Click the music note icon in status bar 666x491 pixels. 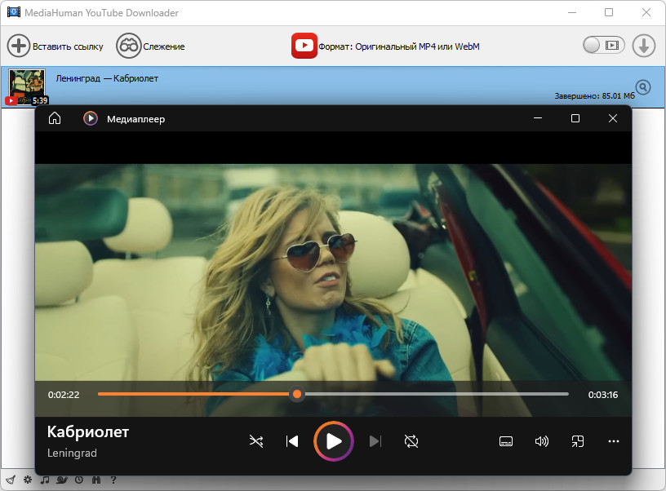click(45, 480)
